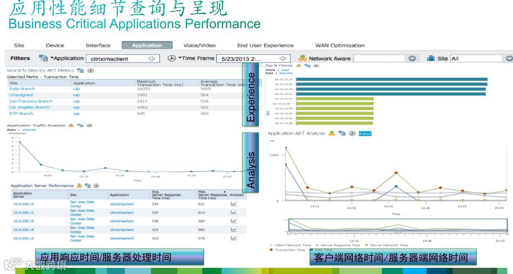The width and height of the screenshot is (513, 274).
Task: Toggle Client Network Time legend series
Action: (x=290, y=245)
